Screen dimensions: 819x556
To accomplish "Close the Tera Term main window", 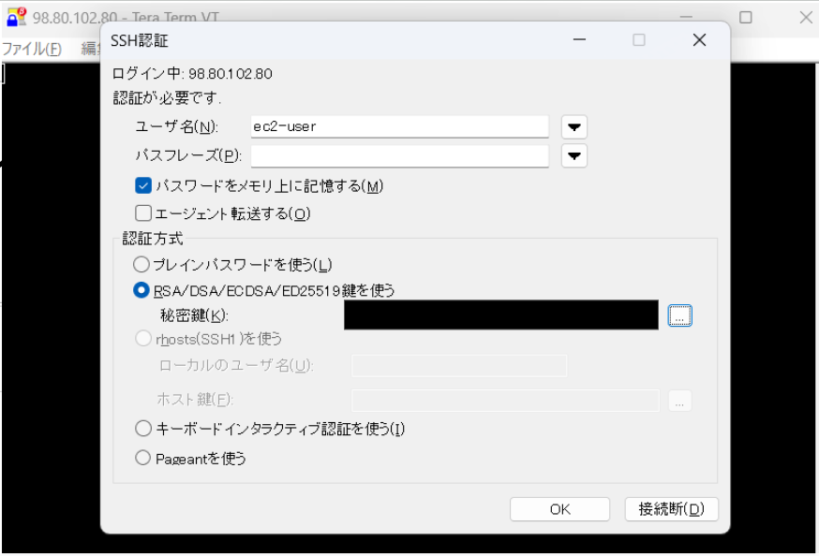I will click(806, 17).
